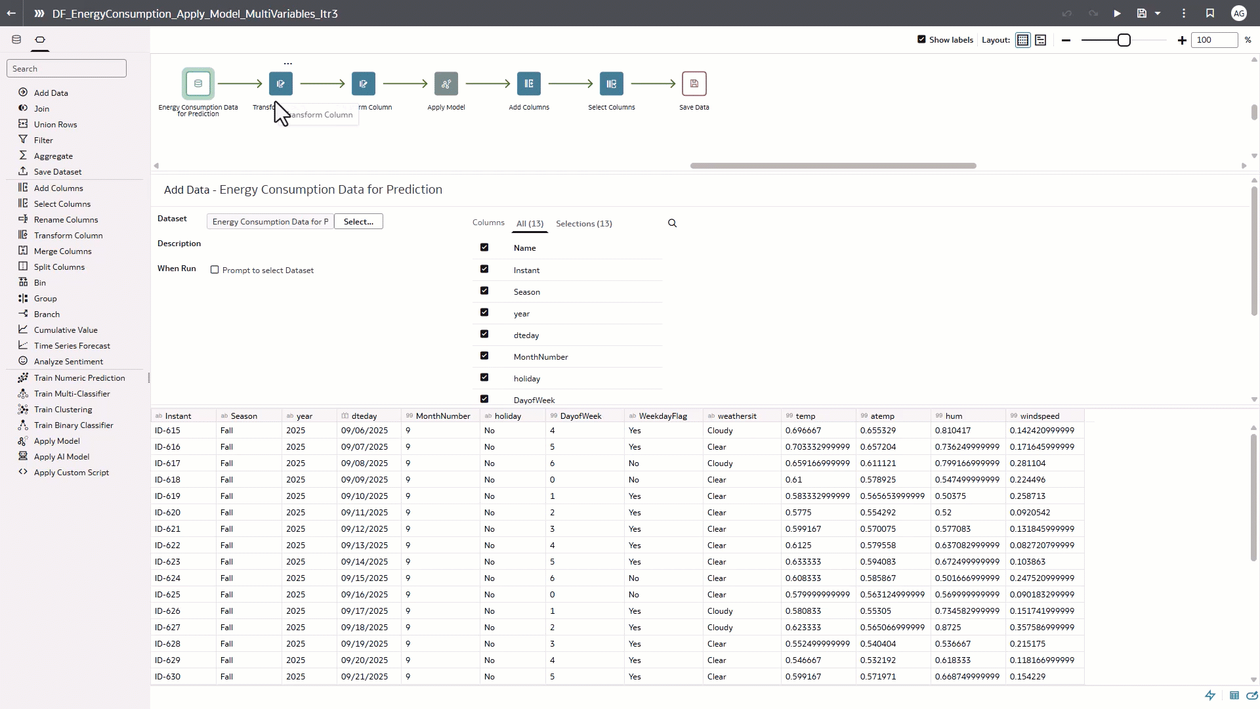1260x709 pixels.
Task: Click the table view icon in the status bar
Action: pyautogui.click(x=1235, y=695)
